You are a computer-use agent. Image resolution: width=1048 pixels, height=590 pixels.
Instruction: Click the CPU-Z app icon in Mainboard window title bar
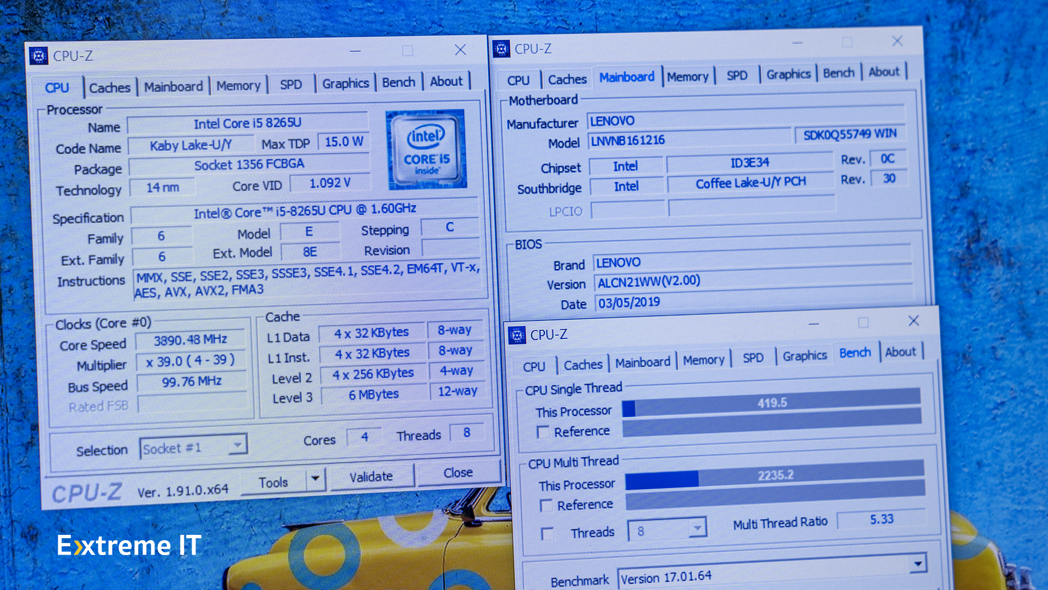pos(501,49)
